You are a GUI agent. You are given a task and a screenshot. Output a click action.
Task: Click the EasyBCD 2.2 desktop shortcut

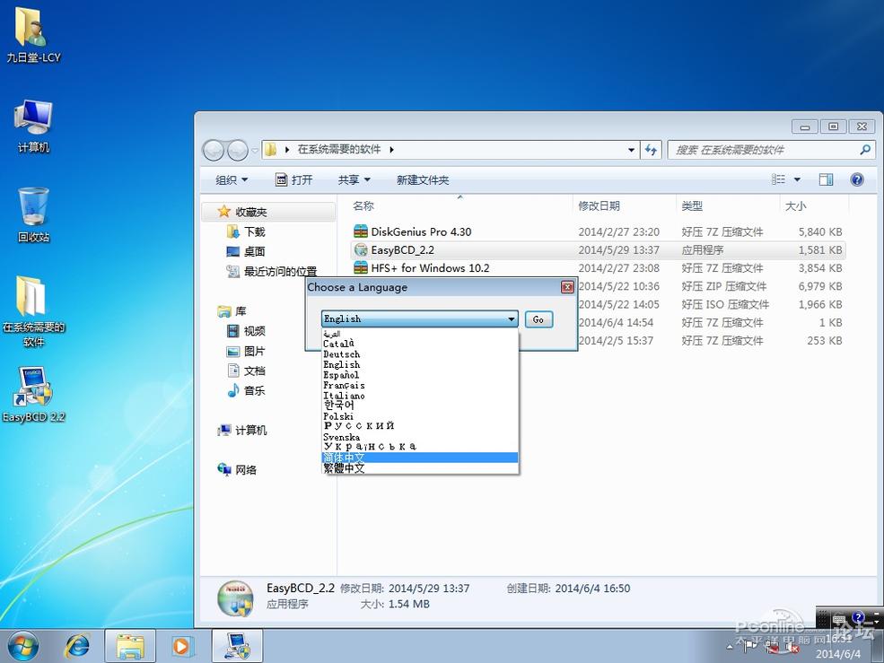click(x=33, y=394)
